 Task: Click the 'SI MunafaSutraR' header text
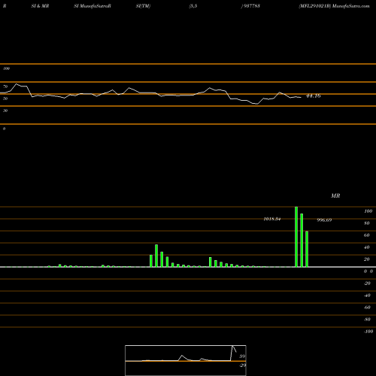coord(92,6)
